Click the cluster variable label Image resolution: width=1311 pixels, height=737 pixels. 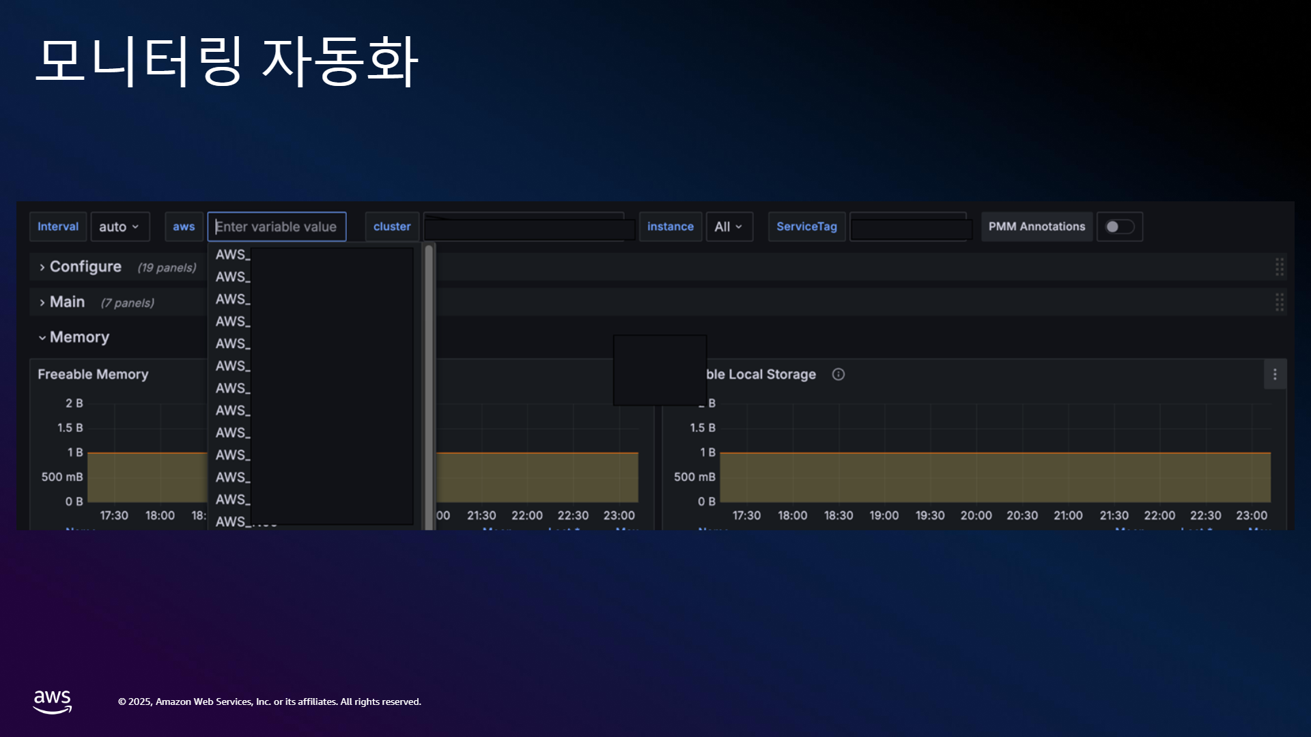click(392, 227)
